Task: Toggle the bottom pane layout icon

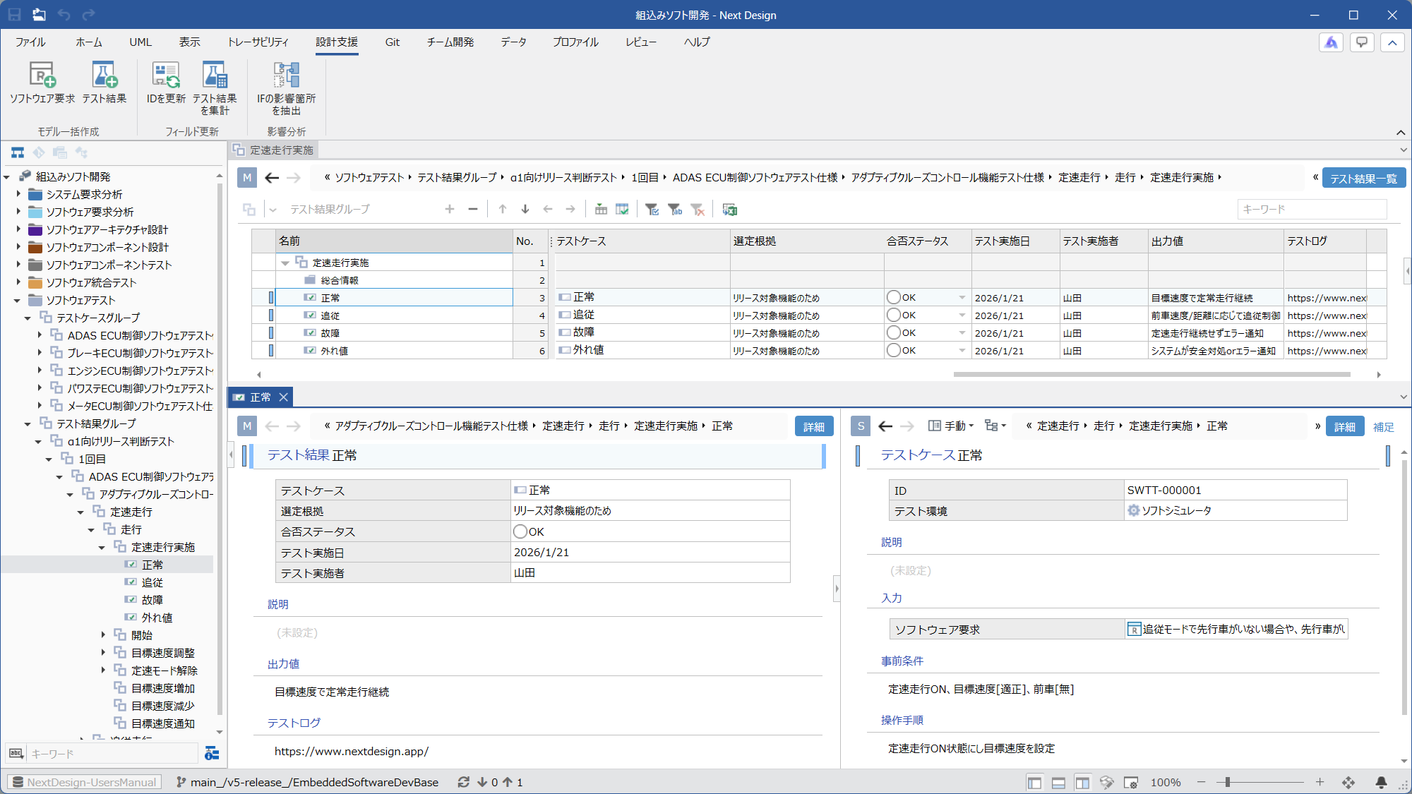Action: click(x=1058, y=783)
